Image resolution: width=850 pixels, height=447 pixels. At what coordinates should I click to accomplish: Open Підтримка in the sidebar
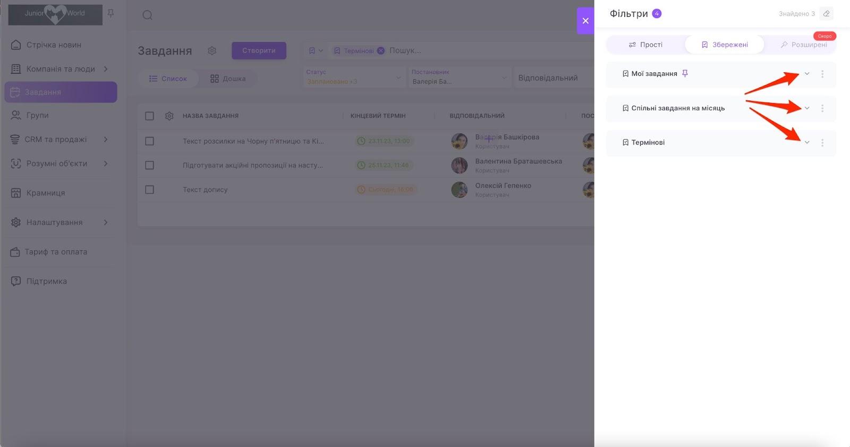[x=47, y=281]
